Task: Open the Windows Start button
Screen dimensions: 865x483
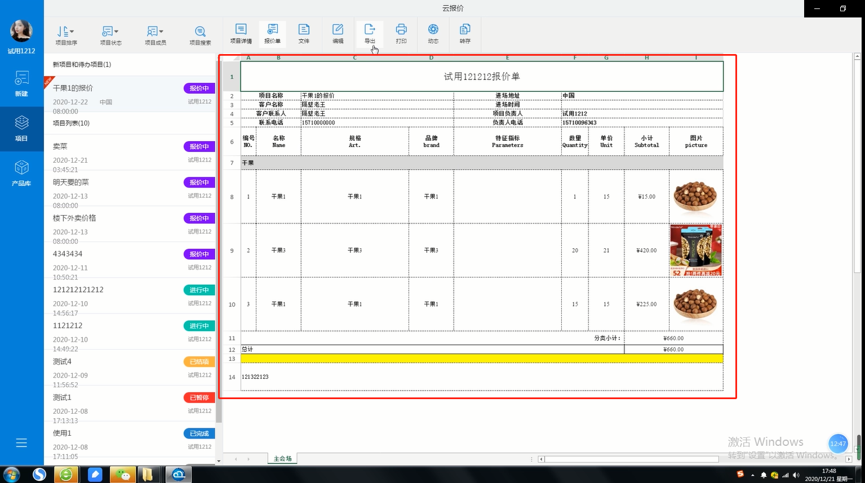Action: (x=12, y=475)
